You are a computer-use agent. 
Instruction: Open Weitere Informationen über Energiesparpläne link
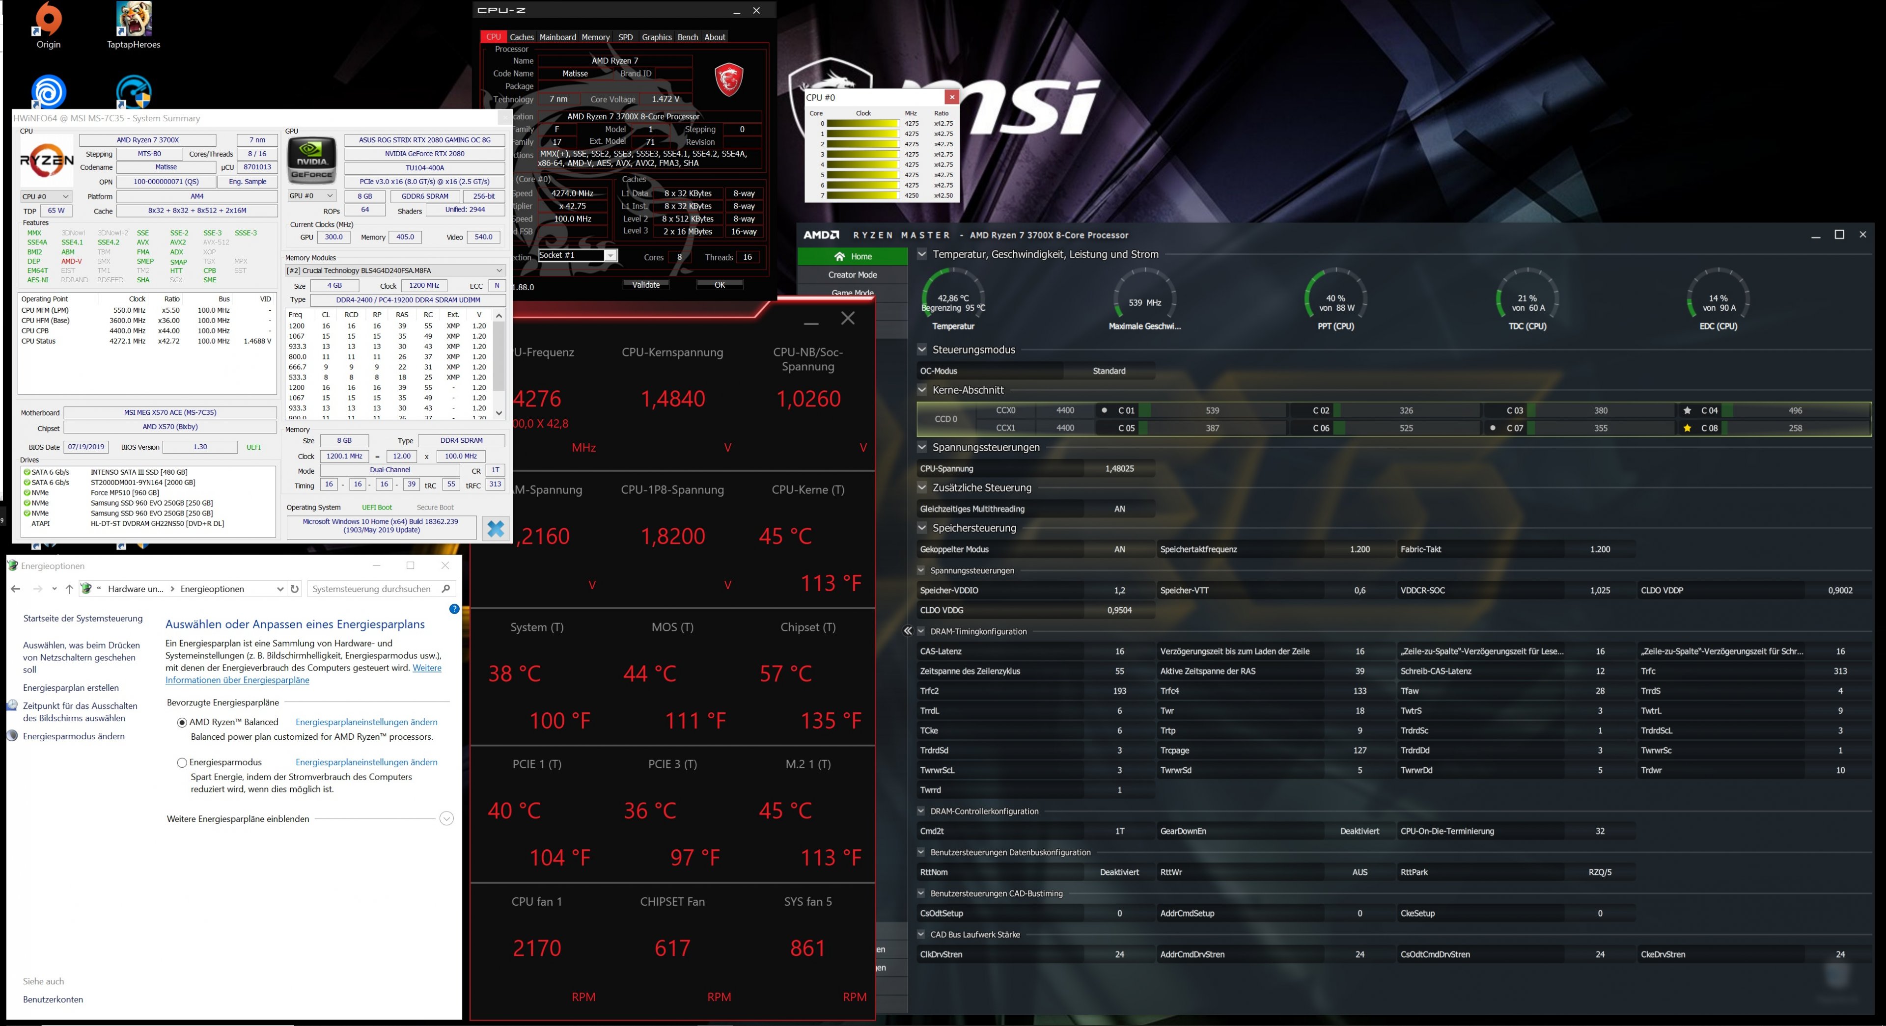point(237,680)
